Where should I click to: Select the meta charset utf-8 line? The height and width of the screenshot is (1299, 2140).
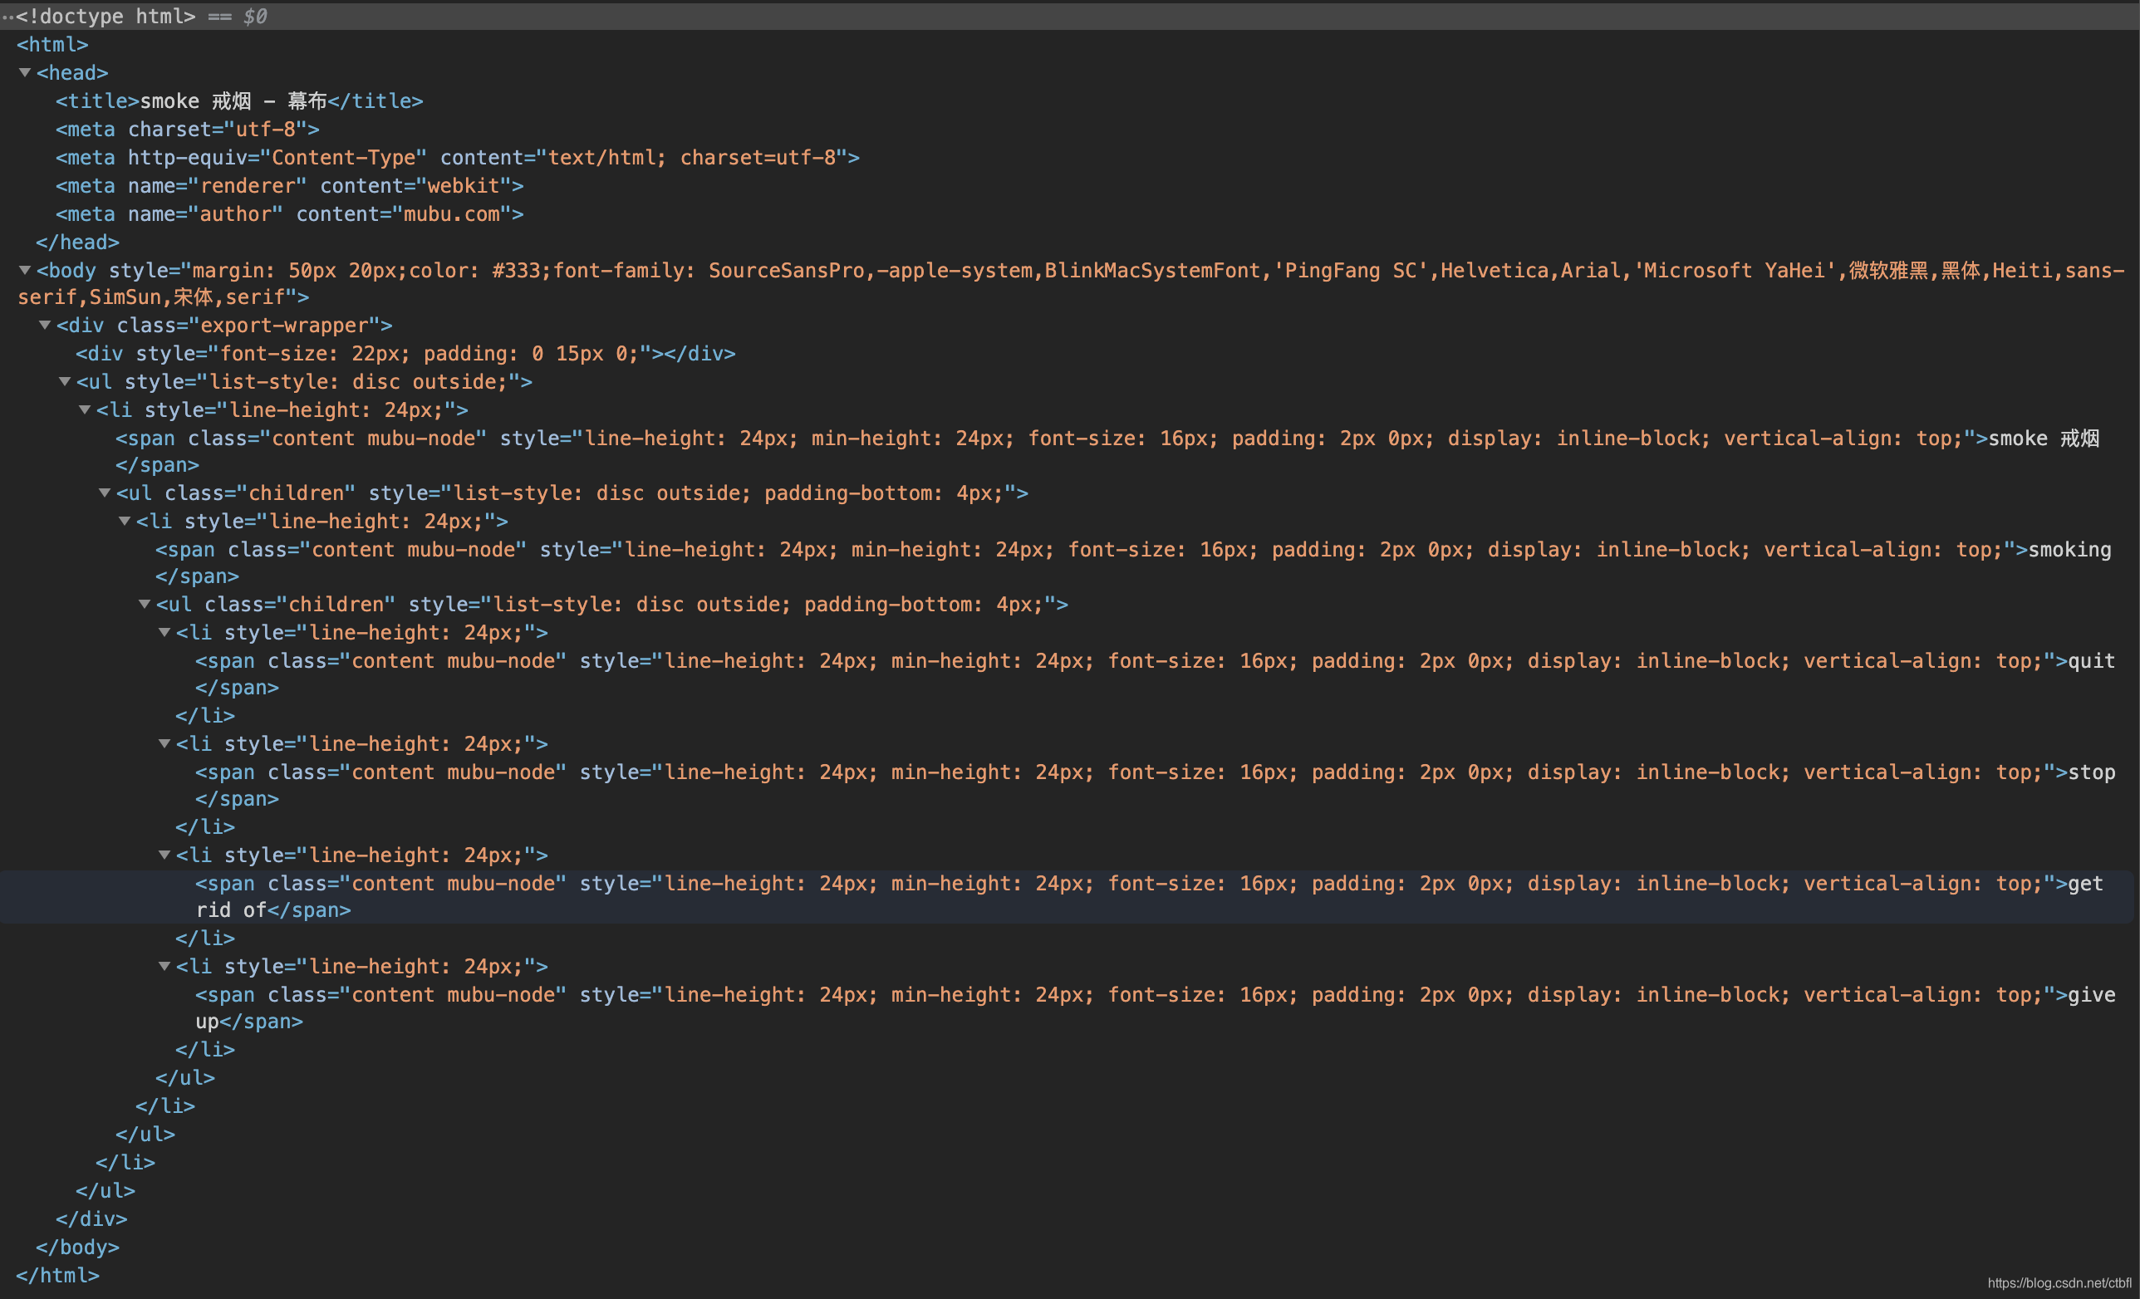click(187, 130)
